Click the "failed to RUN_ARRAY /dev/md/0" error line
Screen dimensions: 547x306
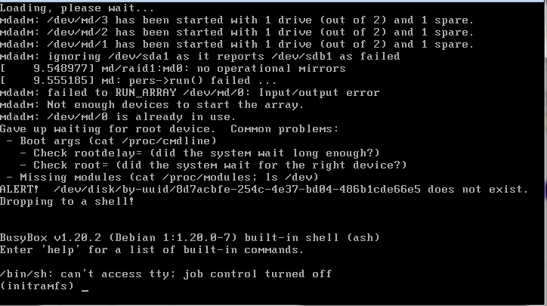click(x=189, y=92)
